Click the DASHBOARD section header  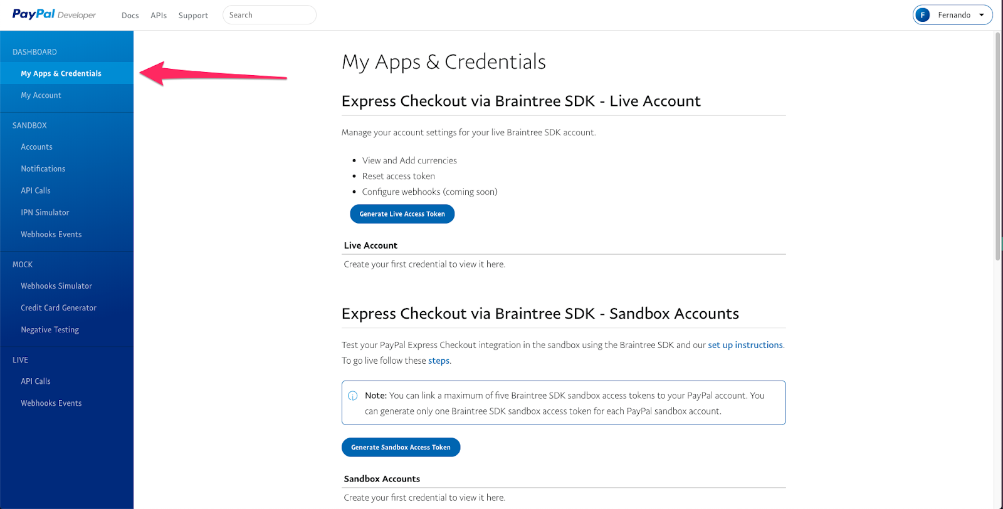[x=34, y=52]
